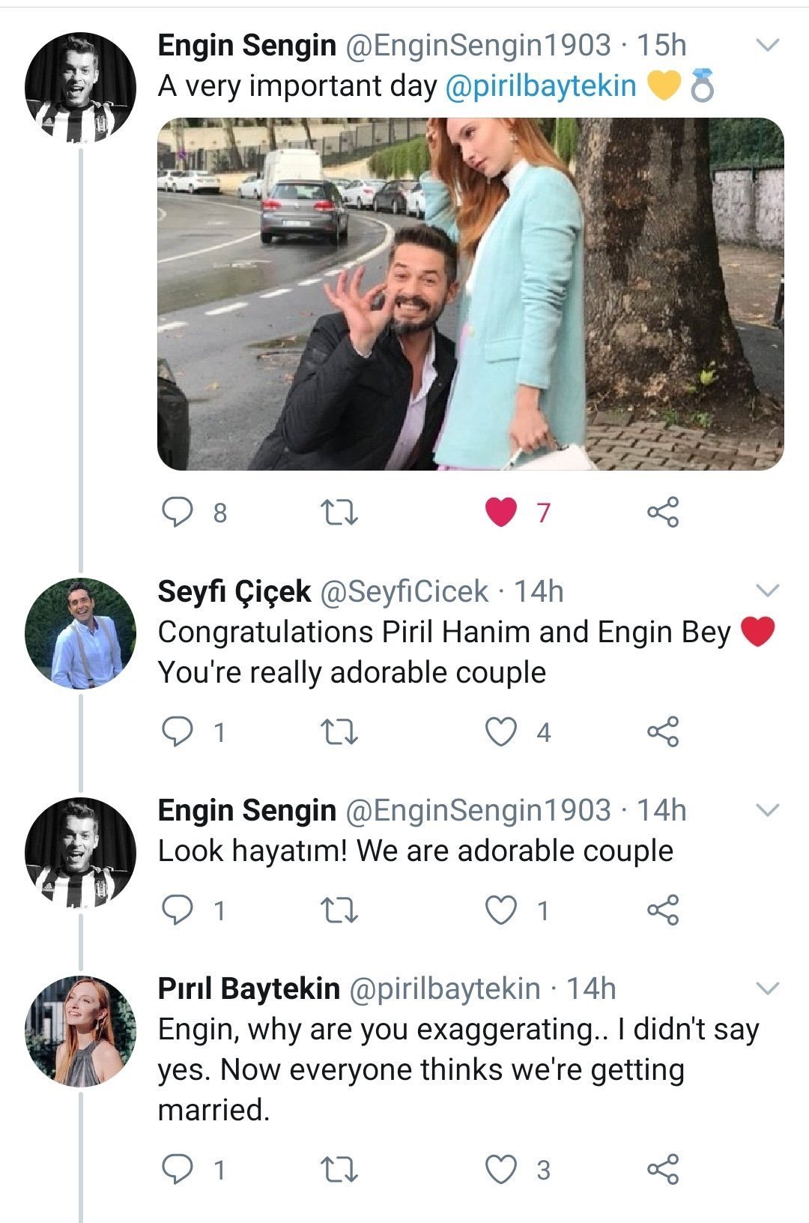This screenshot has height=1223, width=809.
Task: Unlike the photo tweet with 7 likes
Action: pos(501,513)
